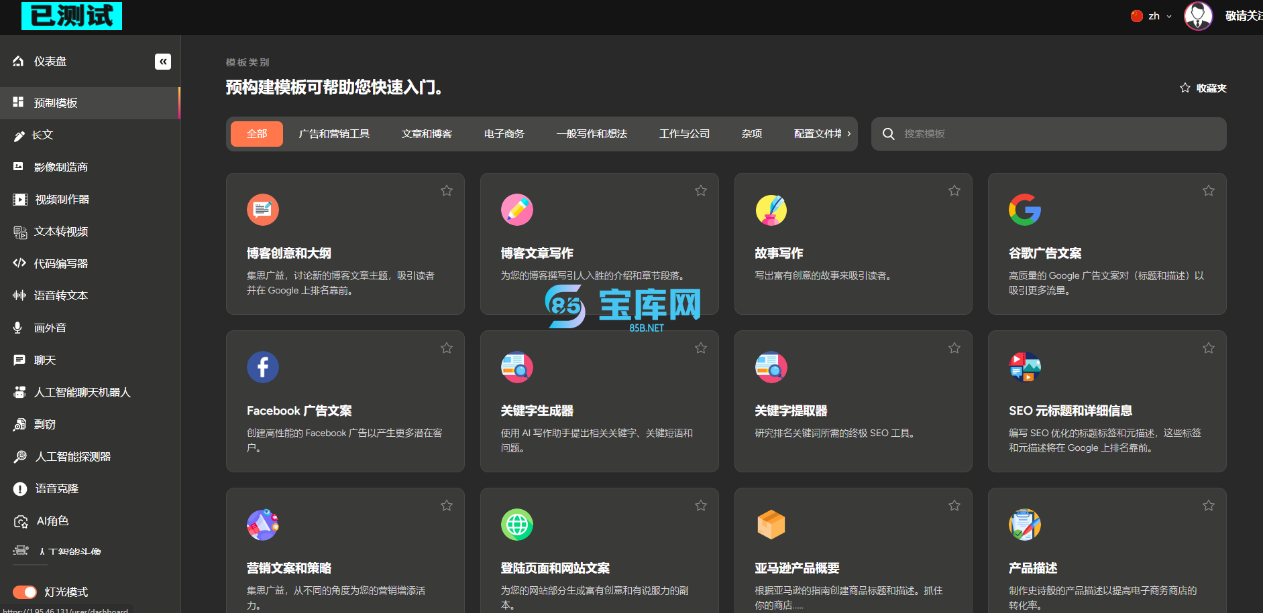Toggle the 灯光模式 light mode switch
Screen dimensions: 1263x613
[x=25, y=592]
